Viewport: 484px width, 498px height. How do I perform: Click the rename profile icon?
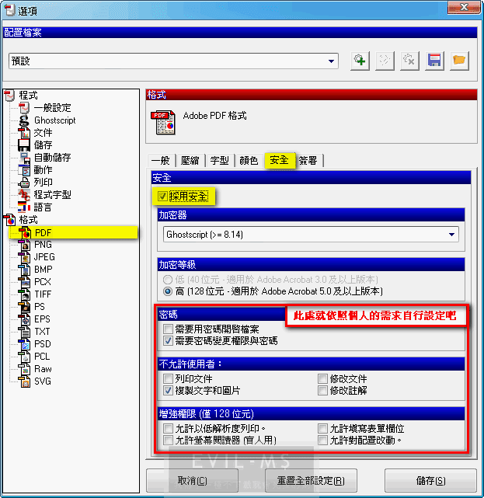pyautogui.click(x=385, y=61)
